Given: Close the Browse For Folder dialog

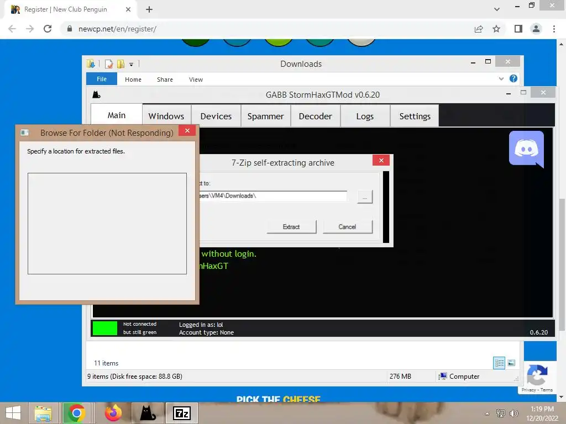Looking at the screenshot, I should coord(187,130).
